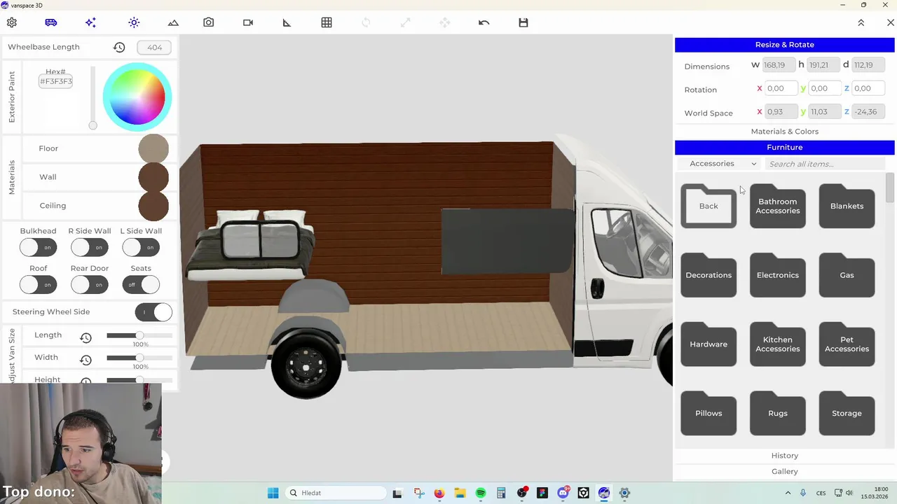This screenshot has height=504, width=897.
Task: Toggle the Bulkhead switch
Action: click(x=38, y=247)
